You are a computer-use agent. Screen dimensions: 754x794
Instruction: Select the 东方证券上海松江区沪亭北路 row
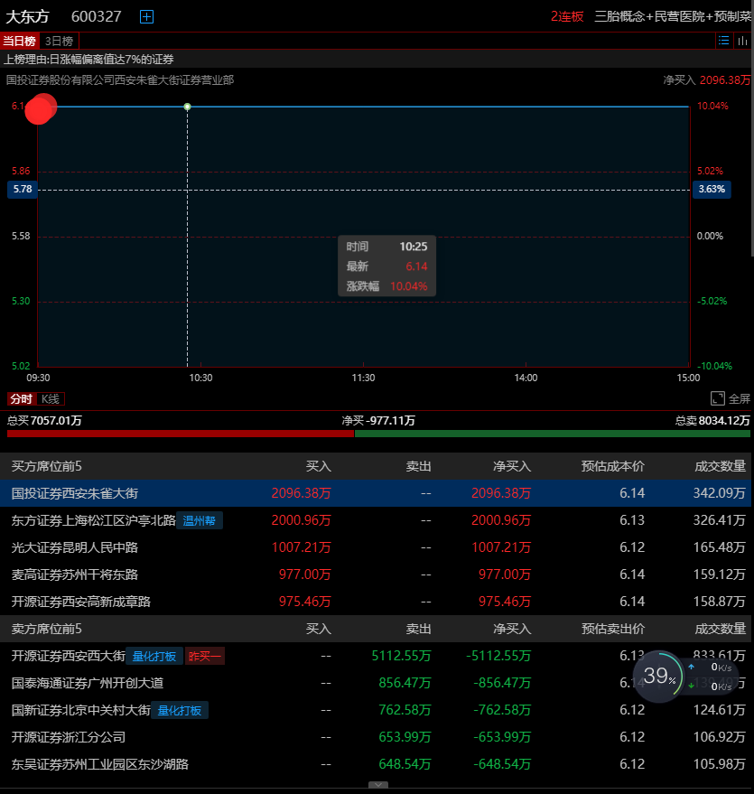376,520
